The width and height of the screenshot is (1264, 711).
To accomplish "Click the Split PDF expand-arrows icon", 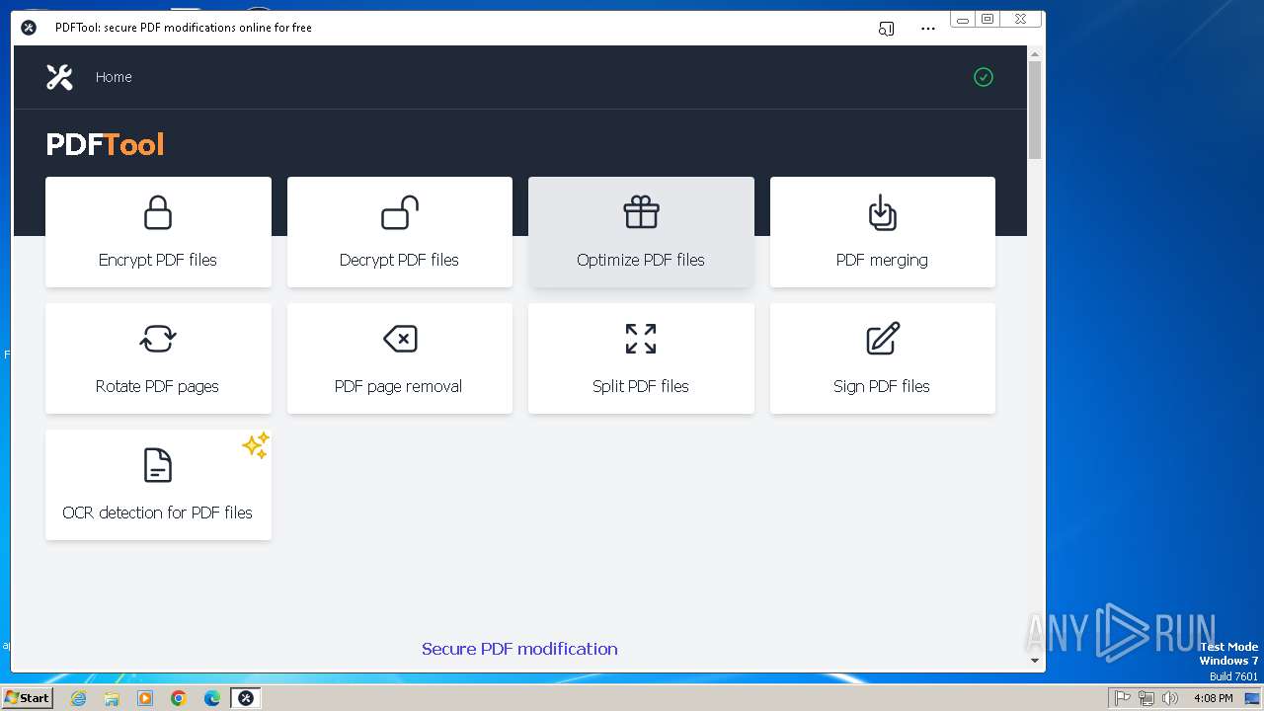I will coord(641,339).
